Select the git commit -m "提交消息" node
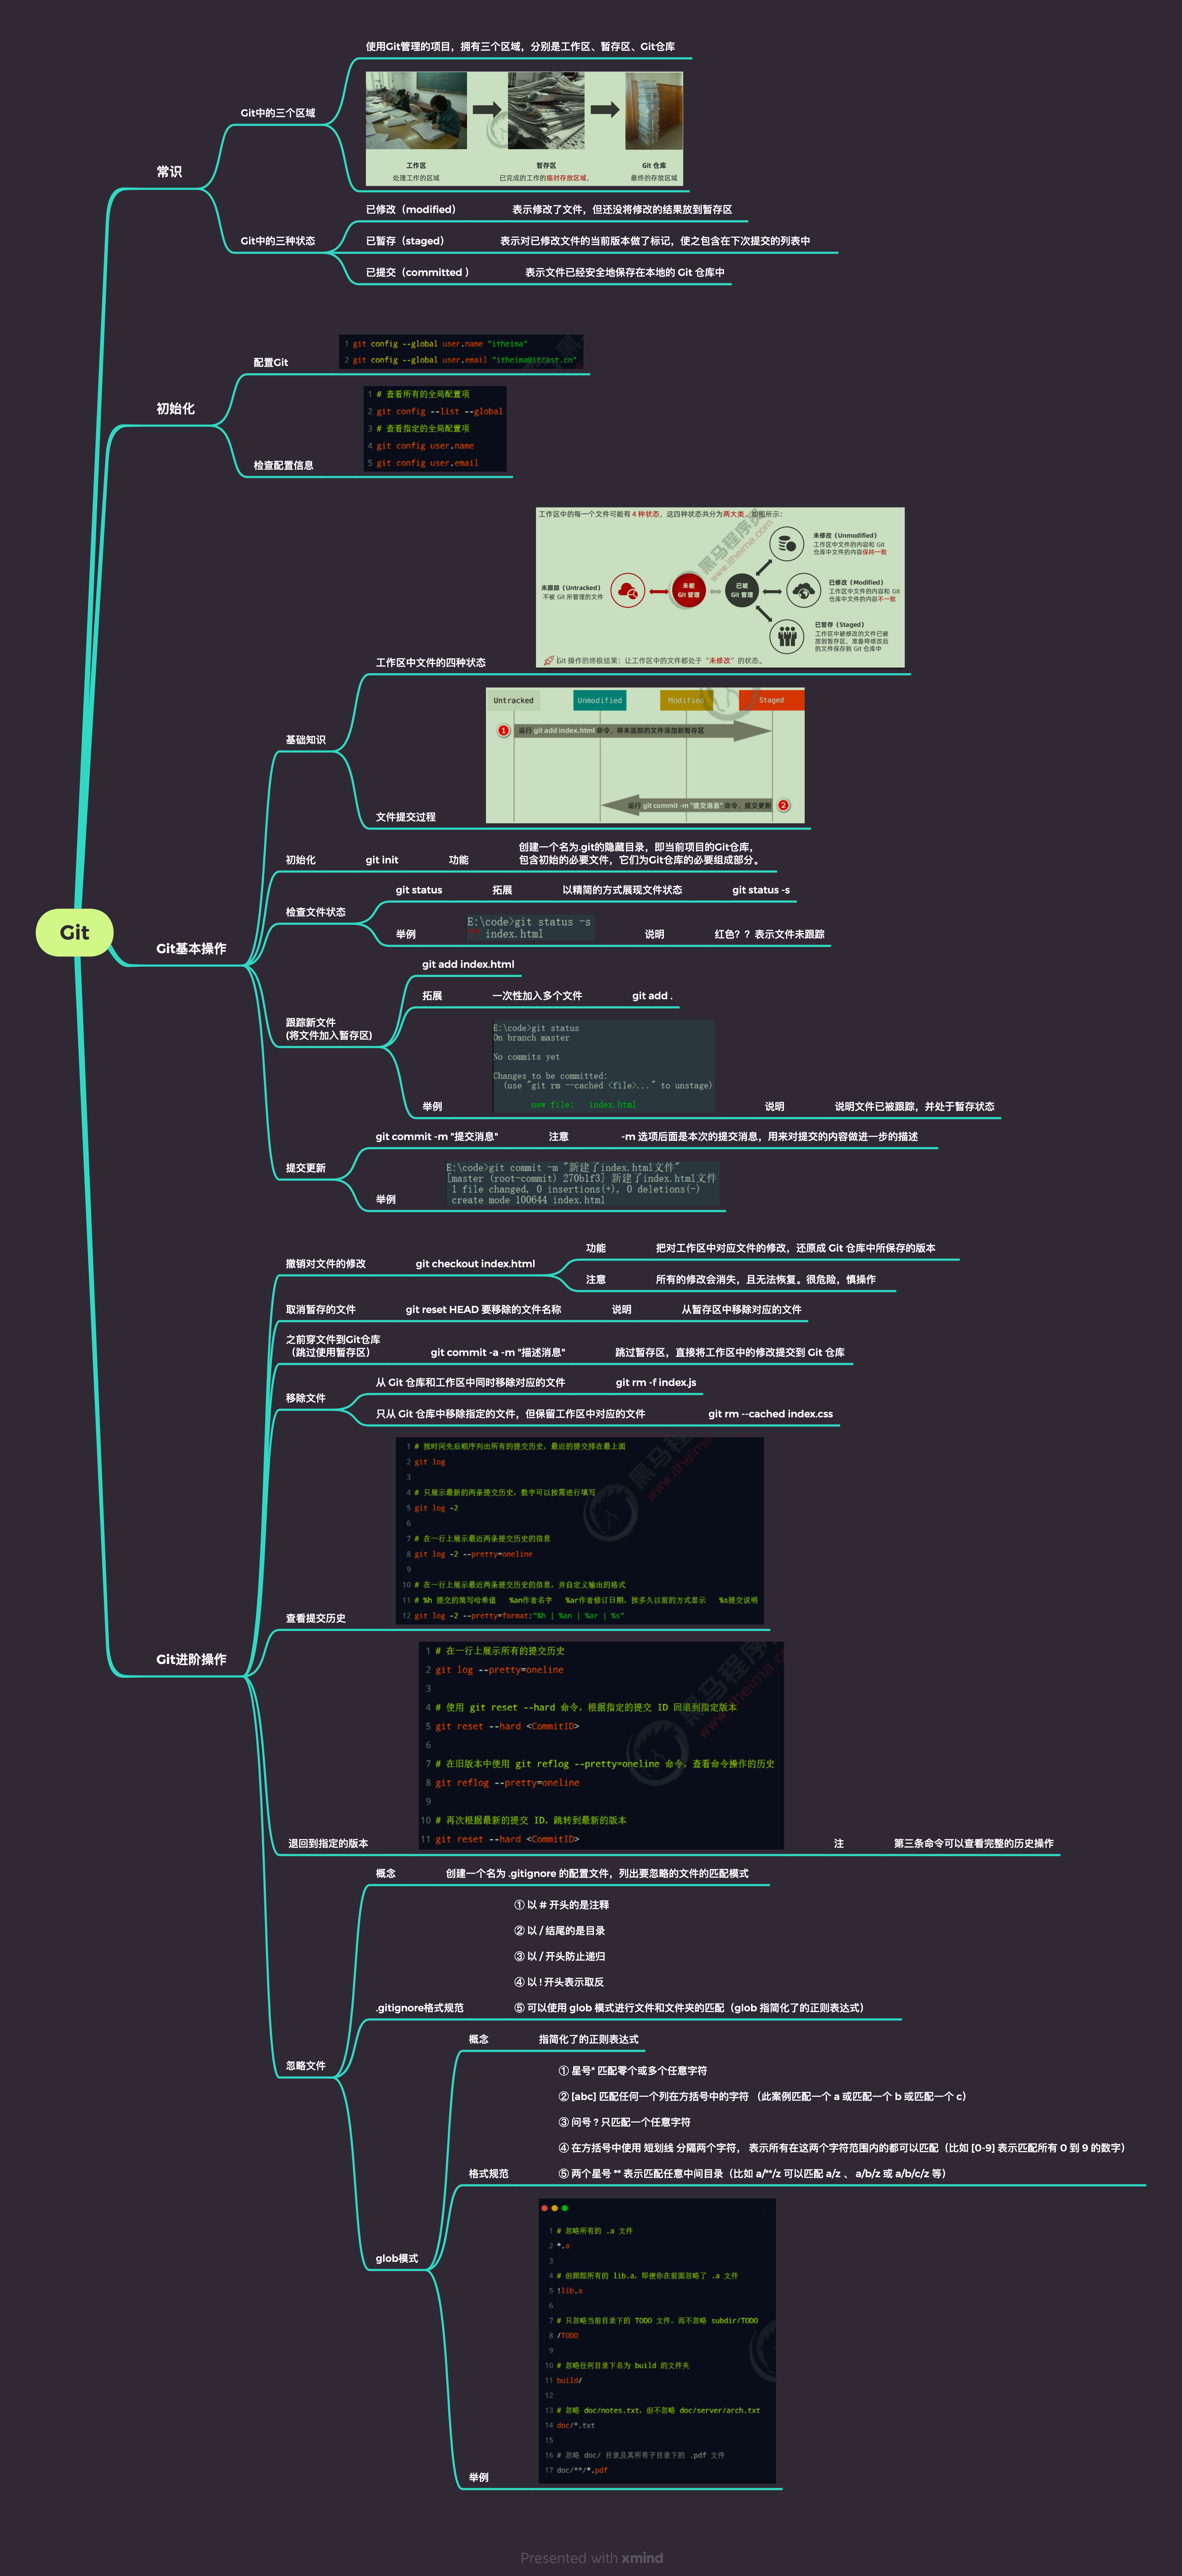The width and height of the screenshot is (1182, 2576). (x=437, y=1136)
